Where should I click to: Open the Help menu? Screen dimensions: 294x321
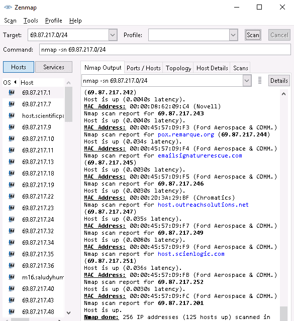point(75,21)
